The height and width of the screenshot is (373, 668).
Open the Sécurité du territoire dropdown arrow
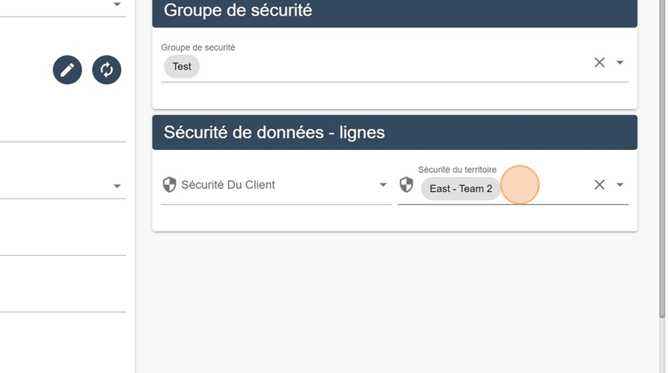click(620, 185)
